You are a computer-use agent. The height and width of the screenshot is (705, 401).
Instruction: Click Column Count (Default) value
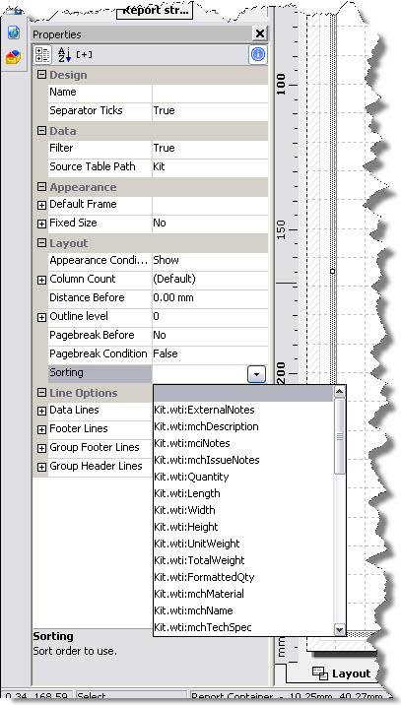(210, 280)
